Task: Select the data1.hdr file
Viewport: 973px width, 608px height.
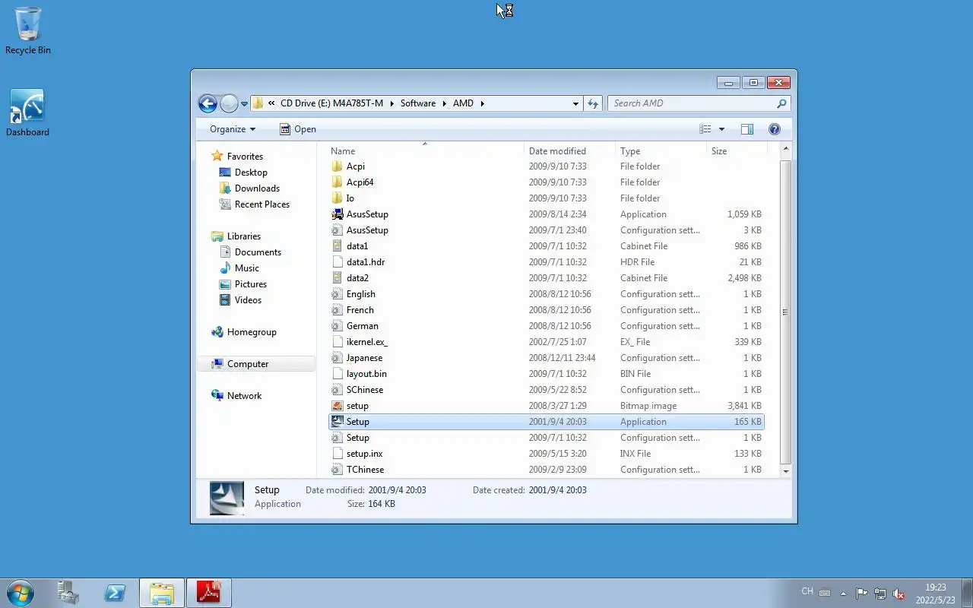Action: pos(547,262)
